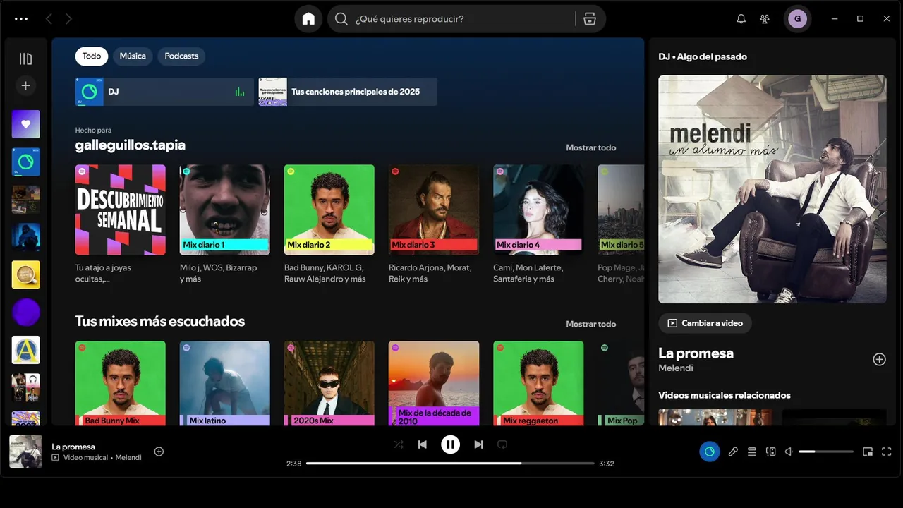Open the three-dot app menu

coord(21,19)
